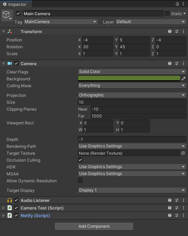Image resolution: width=188 pixels, height=236 pixels.
Task: Click the Audio Listener headphones icon
Action: coord(10,200)
